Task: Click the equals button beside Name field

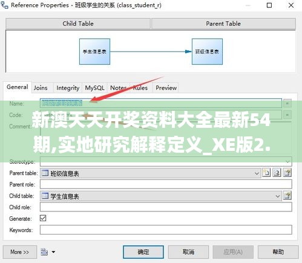Action: [x=287, y=103]
